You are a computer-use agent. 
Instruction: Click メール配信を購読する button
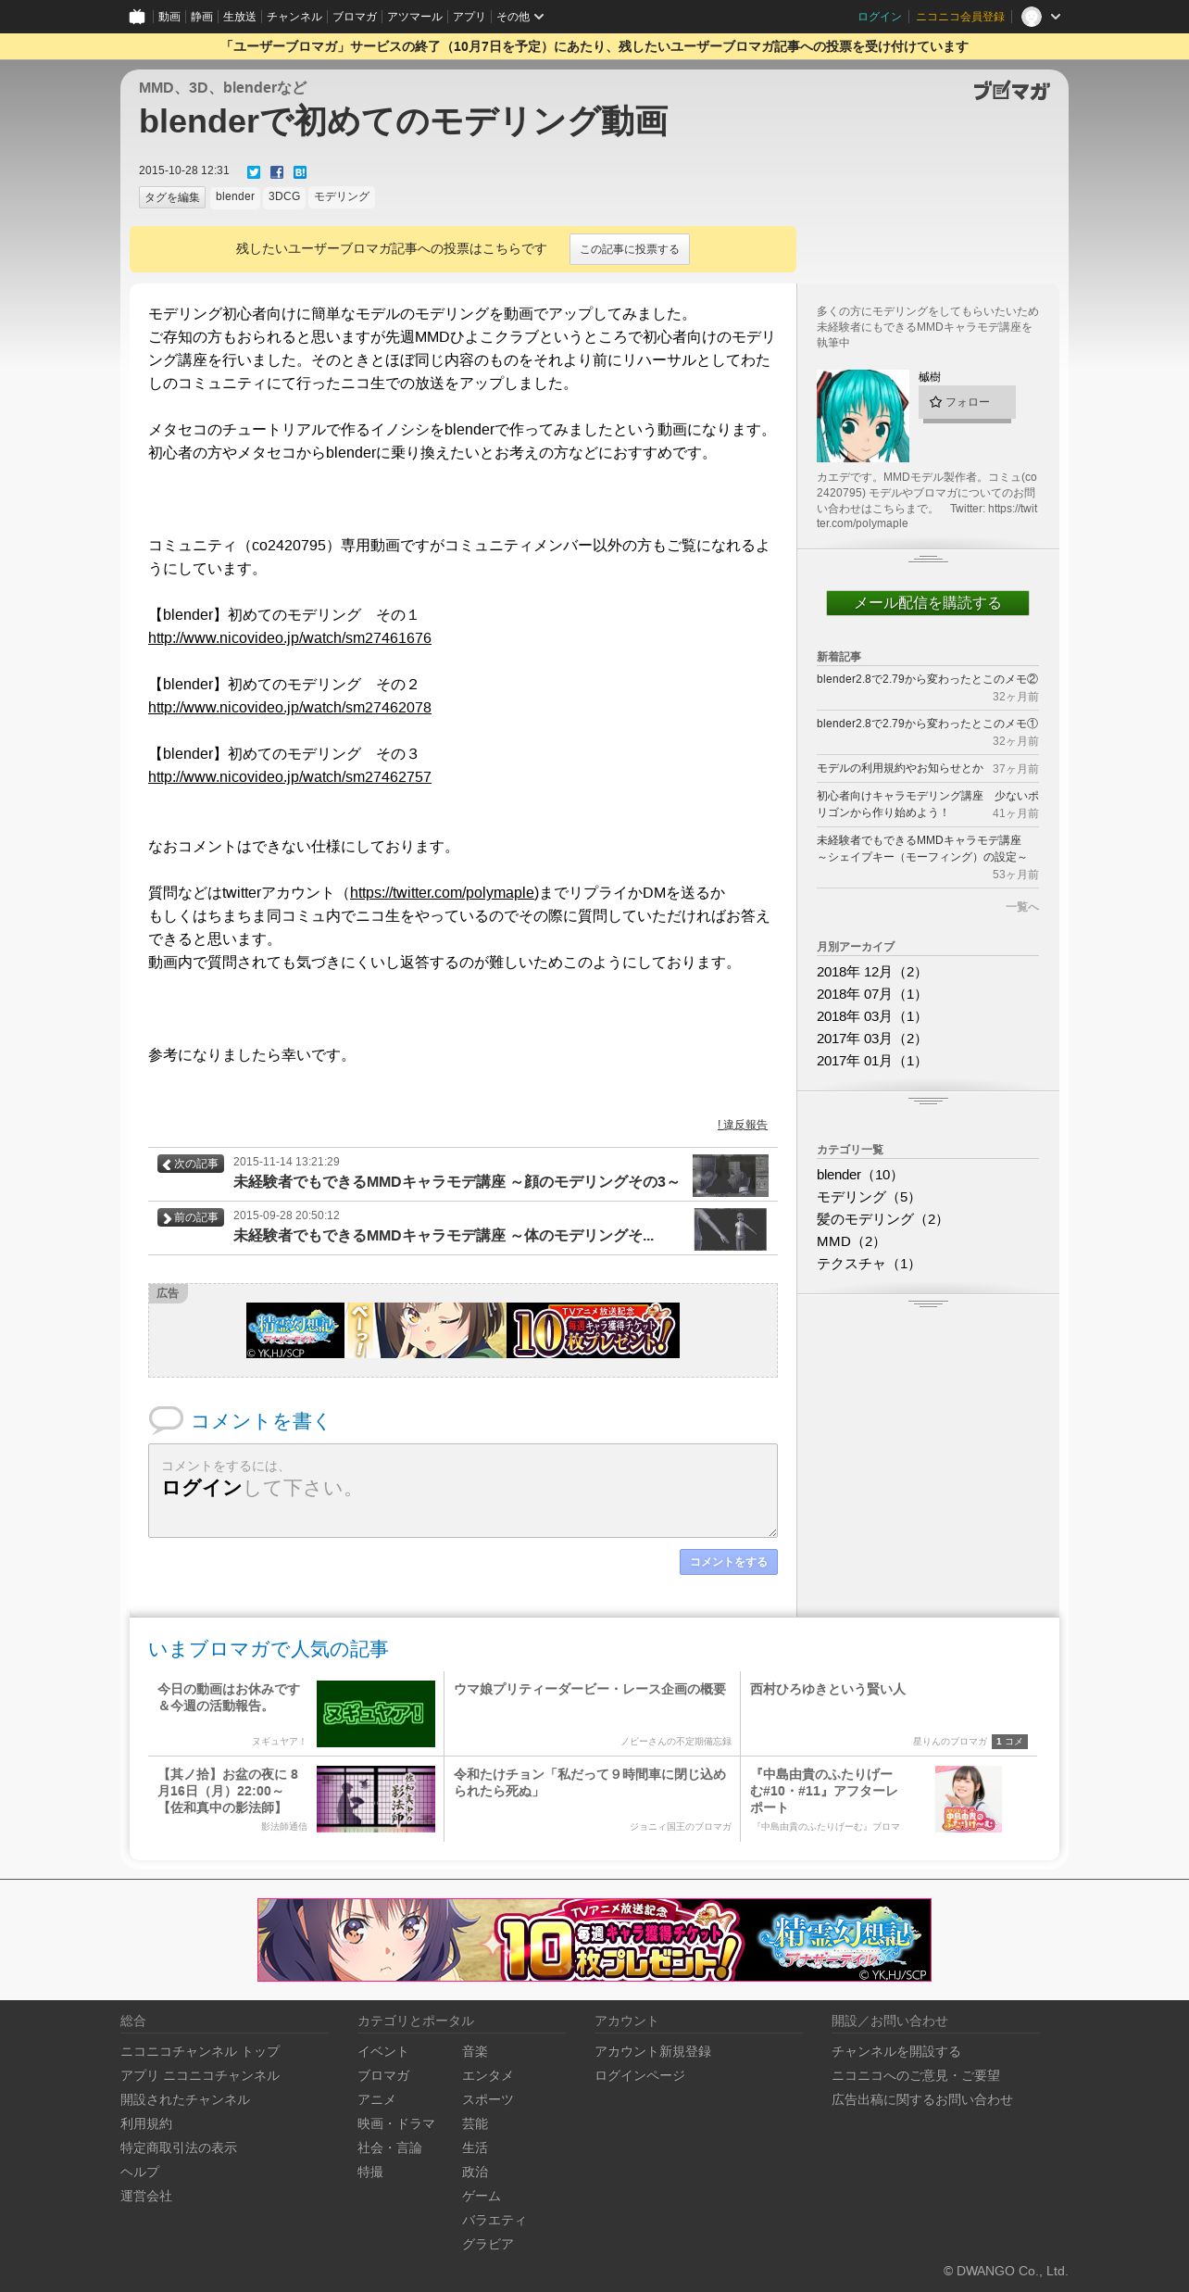click(928, 603)
